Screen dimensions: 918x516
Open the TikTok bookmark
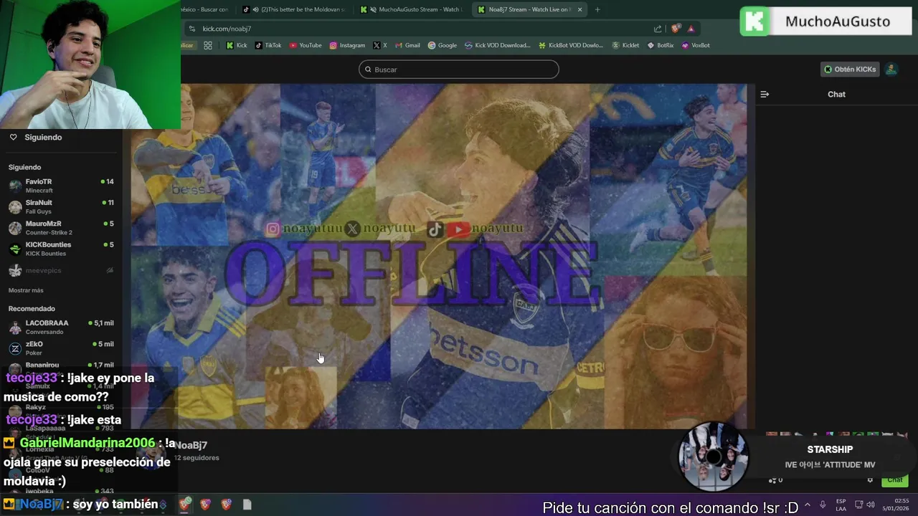[268, 45]
